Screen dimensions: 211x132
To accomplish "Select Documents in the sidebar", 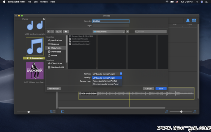I will [x=56, y=48].
